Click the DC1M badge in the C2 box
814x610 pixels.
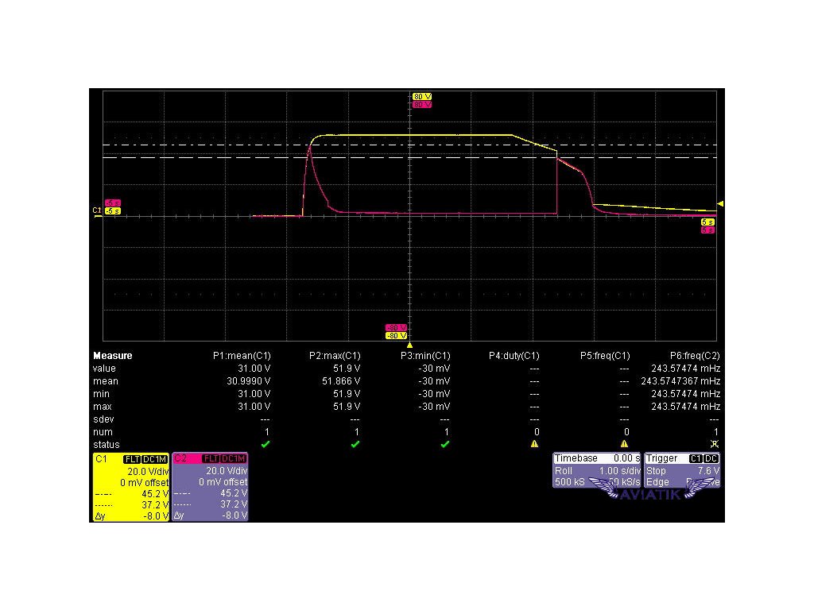pyautogui.click(x=234, y=458)
